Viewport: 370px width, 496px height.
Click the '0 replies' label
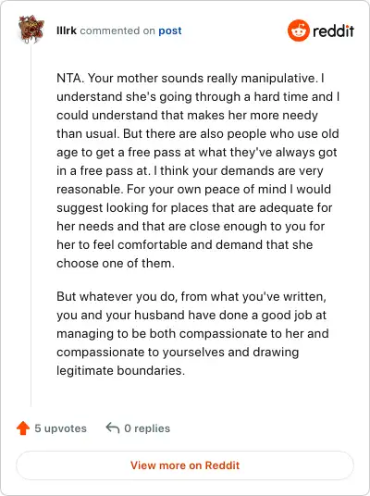[147, 428]
